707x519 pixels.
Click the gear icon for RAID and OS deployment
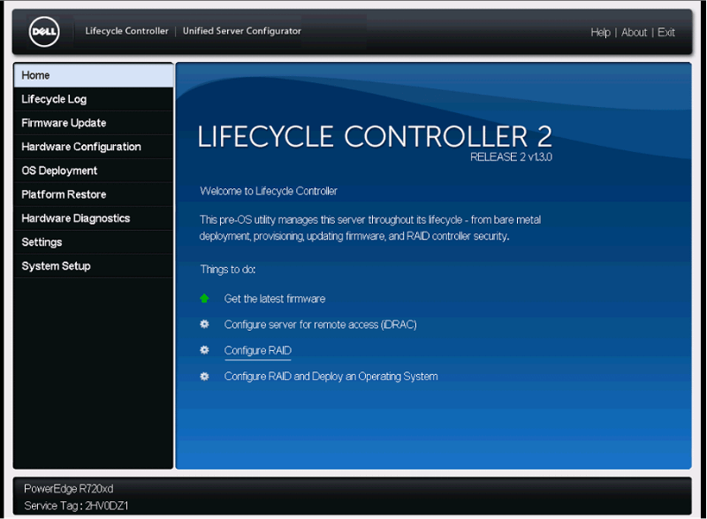click(x=204, y=376)
